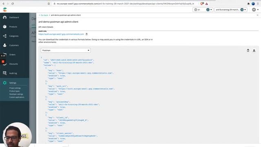This screenshot has width=261, height=147.
Task: Open Brave shields icon
Action: pos(202,4)
